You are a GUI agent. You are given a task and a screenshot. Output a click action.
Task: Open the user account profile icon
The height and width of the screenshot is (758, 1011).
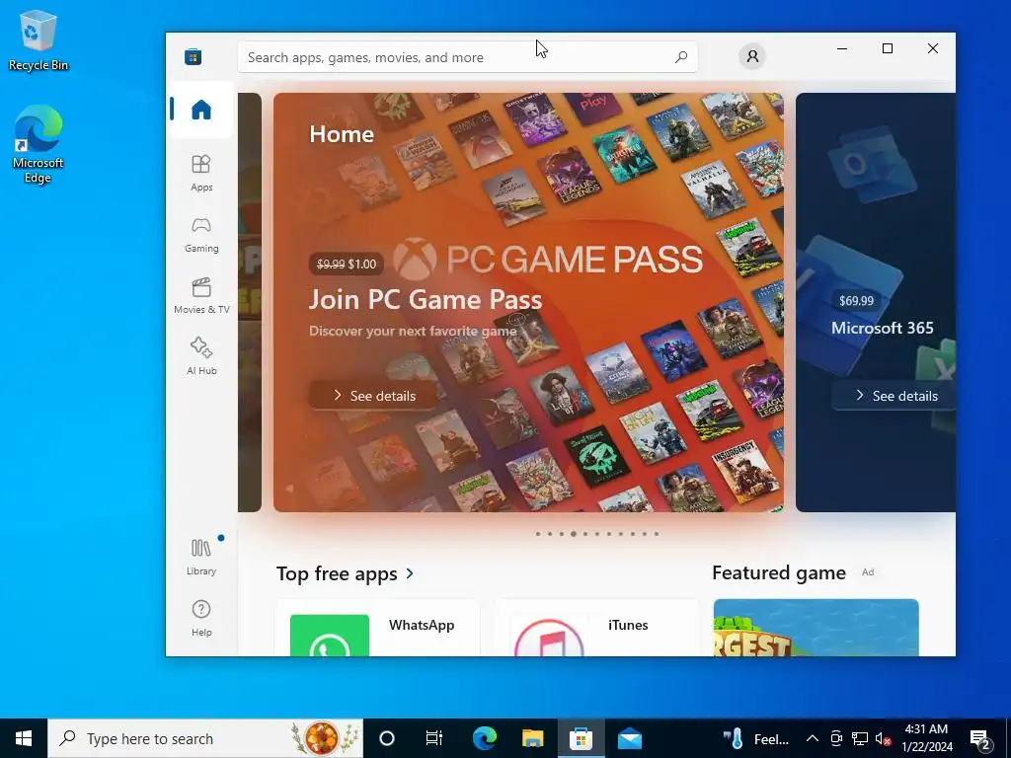[x=752, y=56]
